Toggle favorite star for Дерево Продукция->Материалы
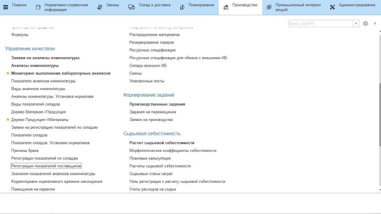The image size is (381, 214). [x=8, y=119]
